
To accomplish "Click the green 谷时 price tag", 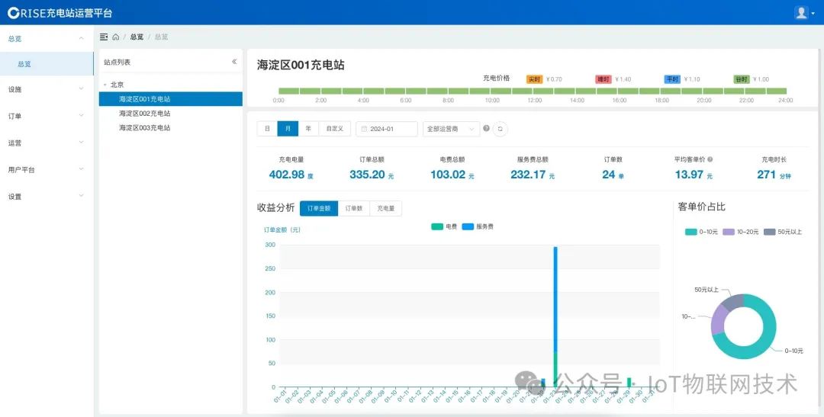I will coord(742,79).
